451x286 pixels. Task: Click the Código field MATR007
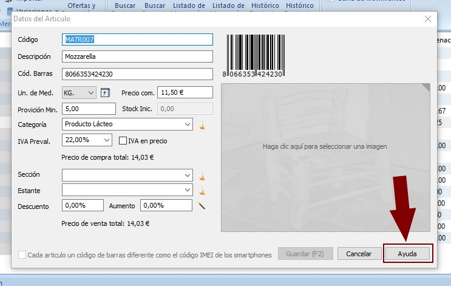tap(138, 39)
